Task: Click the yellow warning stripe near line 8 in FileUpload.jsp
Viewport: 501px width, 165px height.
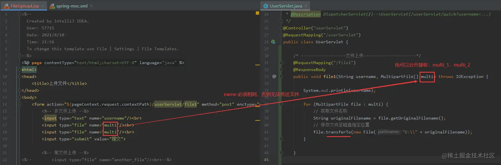Action: click(x=257, y=65)
